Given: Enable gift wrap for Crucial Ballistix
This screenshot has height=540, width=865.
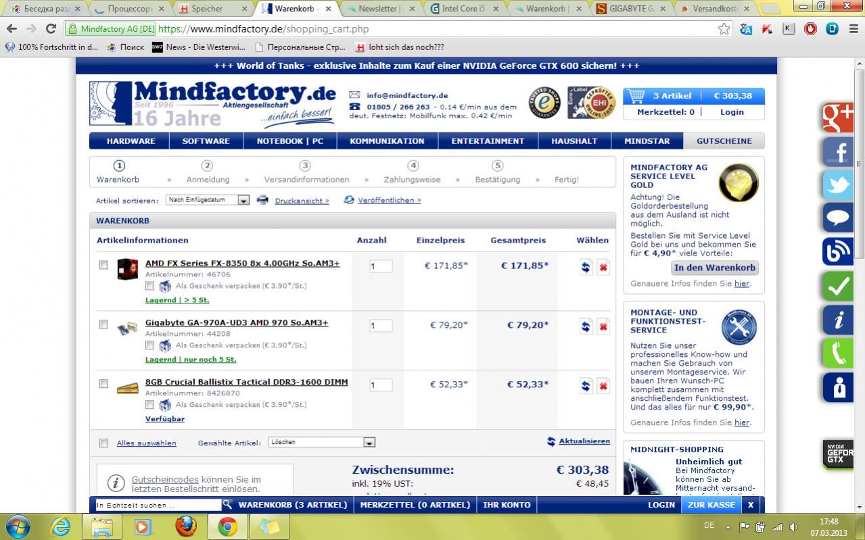Looking at the screenshot, I should point(149,405).
